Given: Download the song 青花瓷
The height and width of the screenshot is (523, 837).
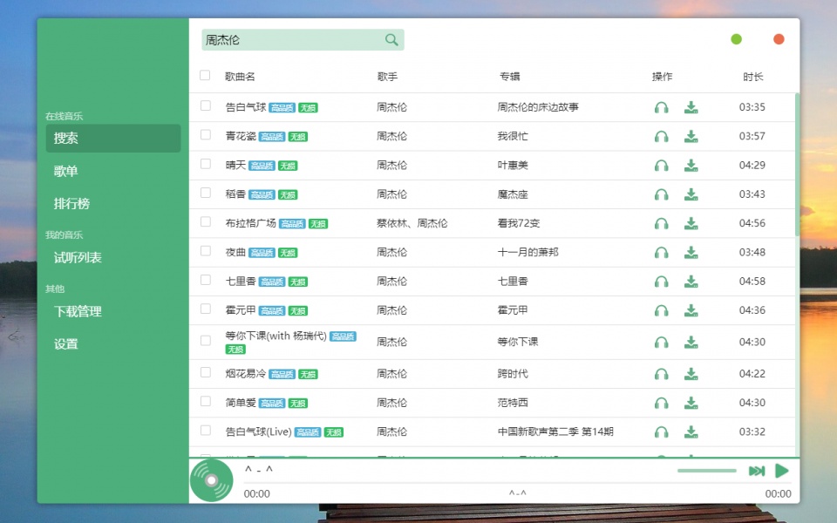Looking at the screenshot, I should 691,137.
